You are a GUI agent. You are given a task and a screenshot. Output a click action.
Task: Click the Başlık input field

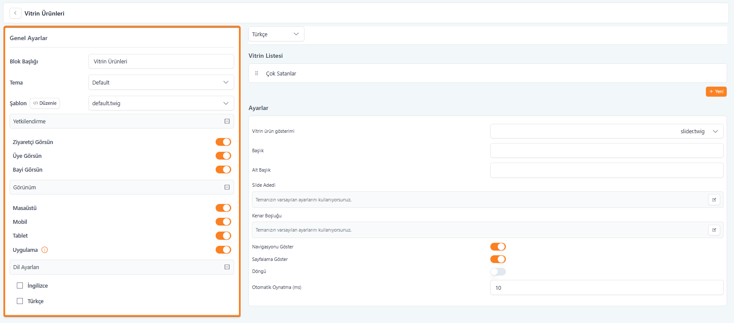coord(607,151)
